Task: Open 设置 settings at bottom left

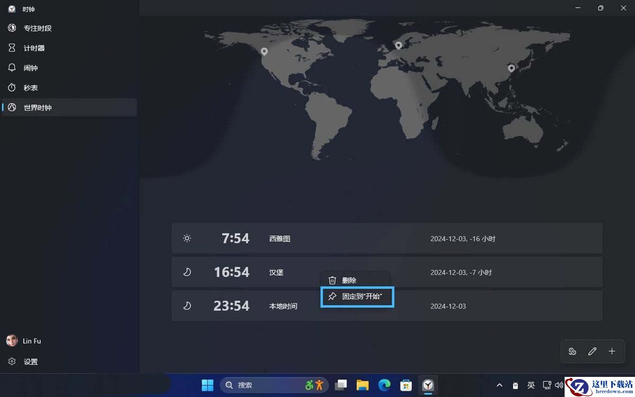Action: click(x=30, y=362)
